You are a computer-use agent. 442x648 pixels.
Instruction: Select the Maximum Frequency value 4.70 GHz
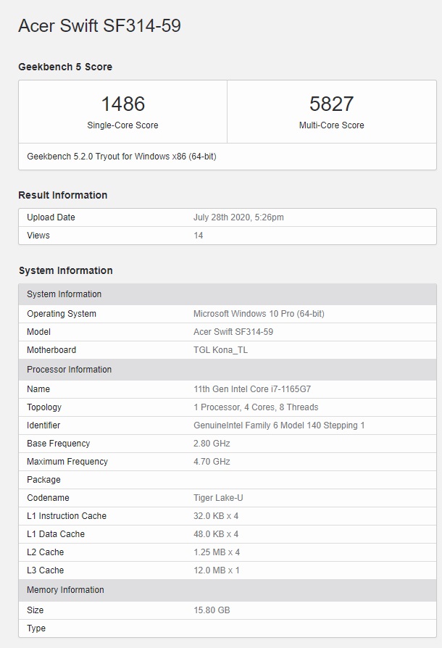pyautogui.click(x=212, y=462)
